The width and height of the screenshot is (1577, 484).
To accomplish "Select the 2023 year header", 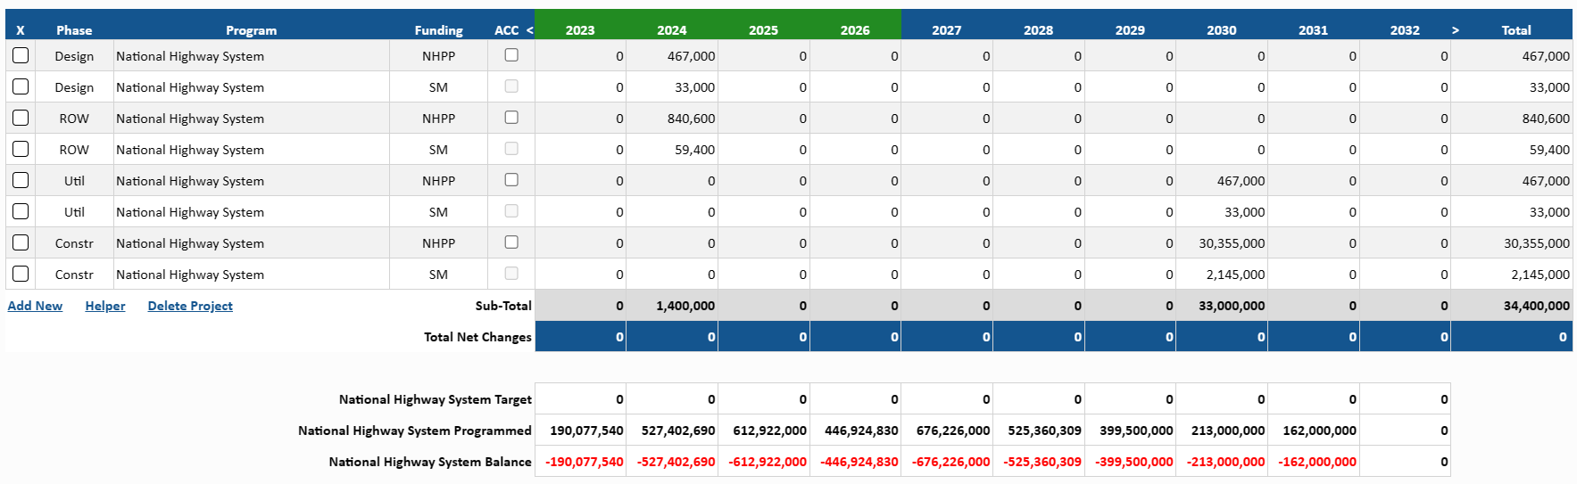I will tap(580, 29).
